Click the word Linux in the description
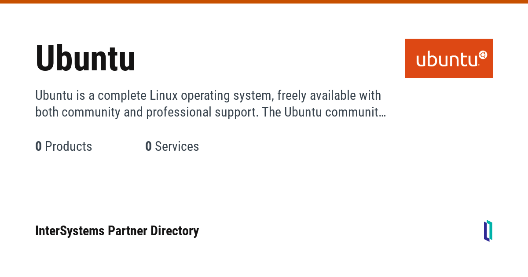This screenshot has height=277, width=528. [x=164, y=95]
